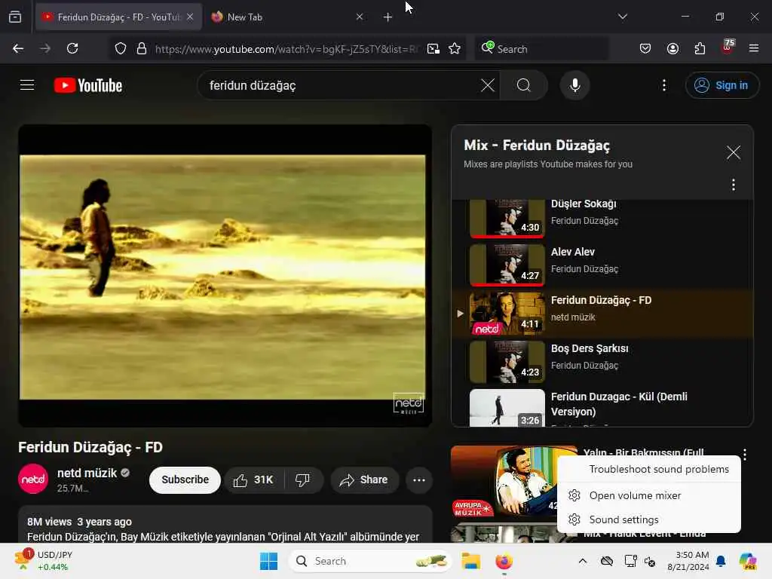Subscribe to netd müzik
This screenshot has width=772, height=579.
pyautogui.click(x=185, y=479)
